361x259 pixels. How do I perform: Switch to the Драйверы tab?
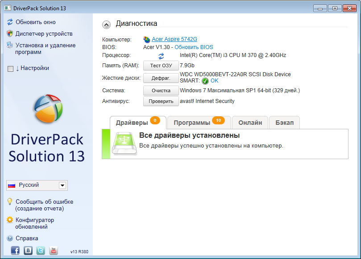coord(138,123)
